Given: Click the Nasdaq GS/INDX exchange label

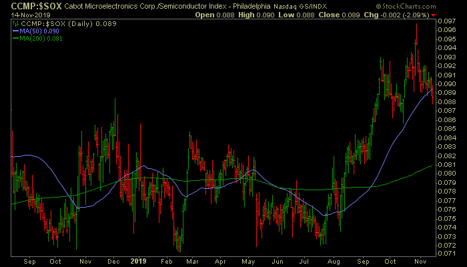Looking at the screenshot, I should (x=299, y=7).
